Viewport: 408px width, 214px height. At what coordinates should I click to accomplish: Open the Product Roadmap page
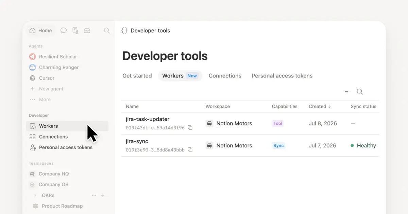62,206
